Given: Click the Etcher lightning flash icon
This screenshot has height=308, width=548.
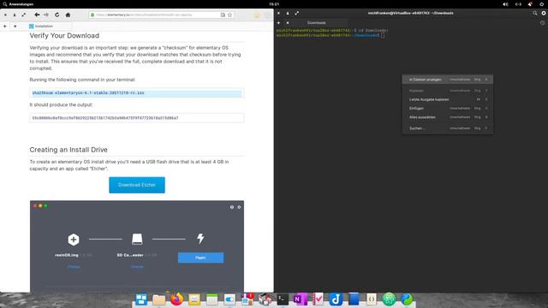Looking at the screenshot, I should click(200, 239).
